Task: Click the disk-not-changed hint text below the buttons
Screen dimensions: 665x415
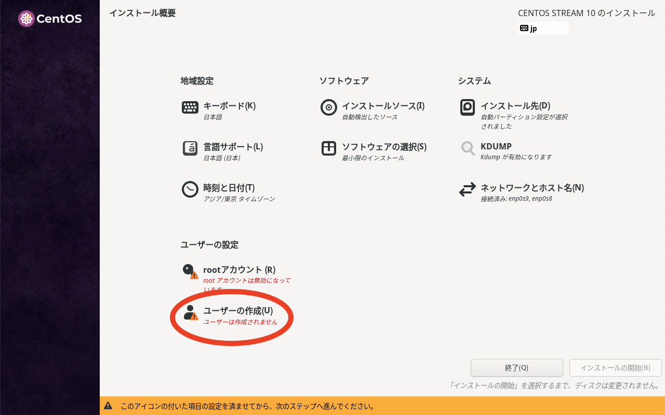Action: pos(554,386)
